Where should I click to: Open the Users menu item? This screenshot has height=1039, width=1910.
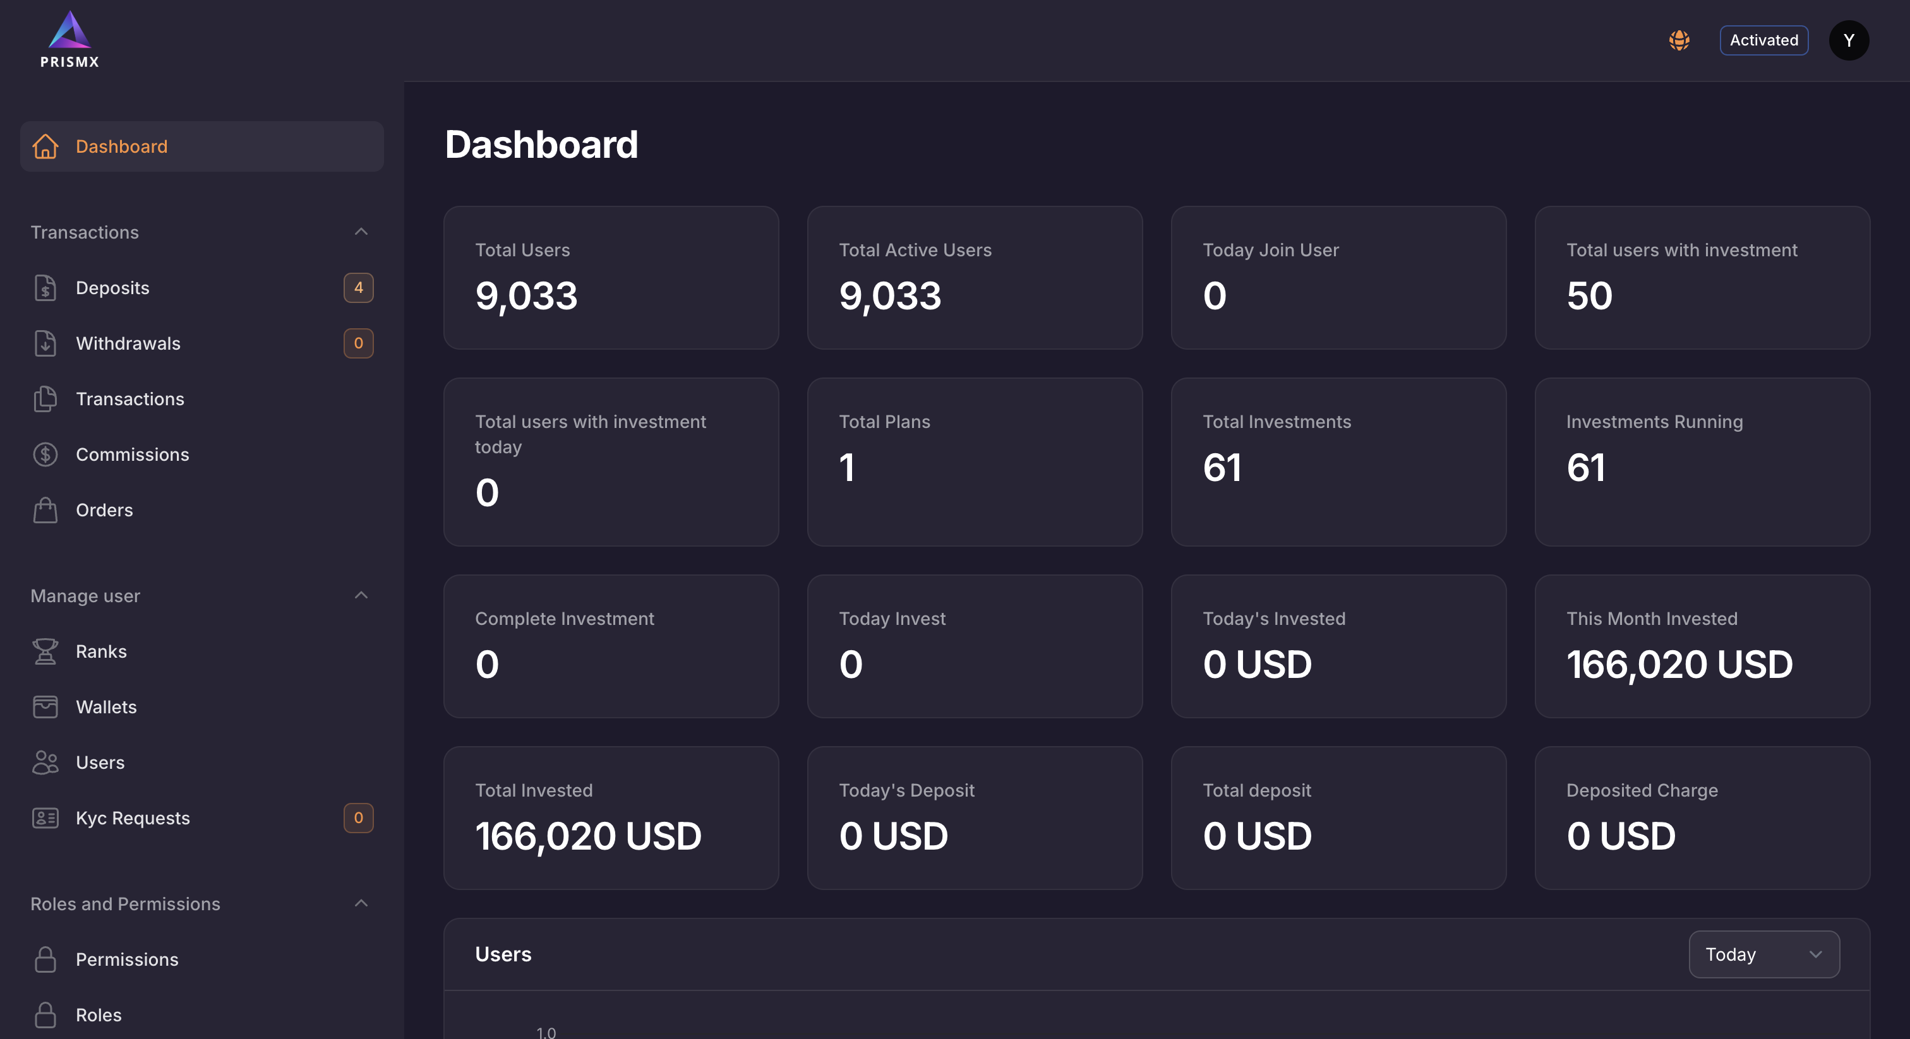(x=100, y=763)
